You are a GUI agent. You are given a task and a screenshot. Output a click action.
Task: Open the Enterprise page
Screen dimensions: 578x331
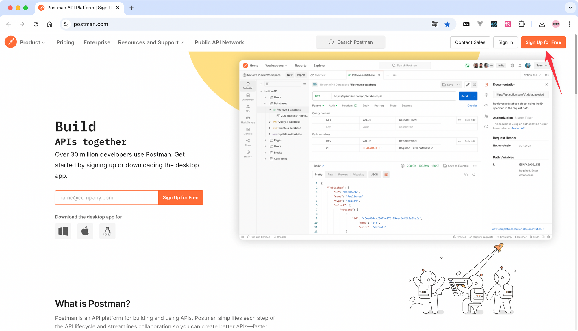pos(97,42)
